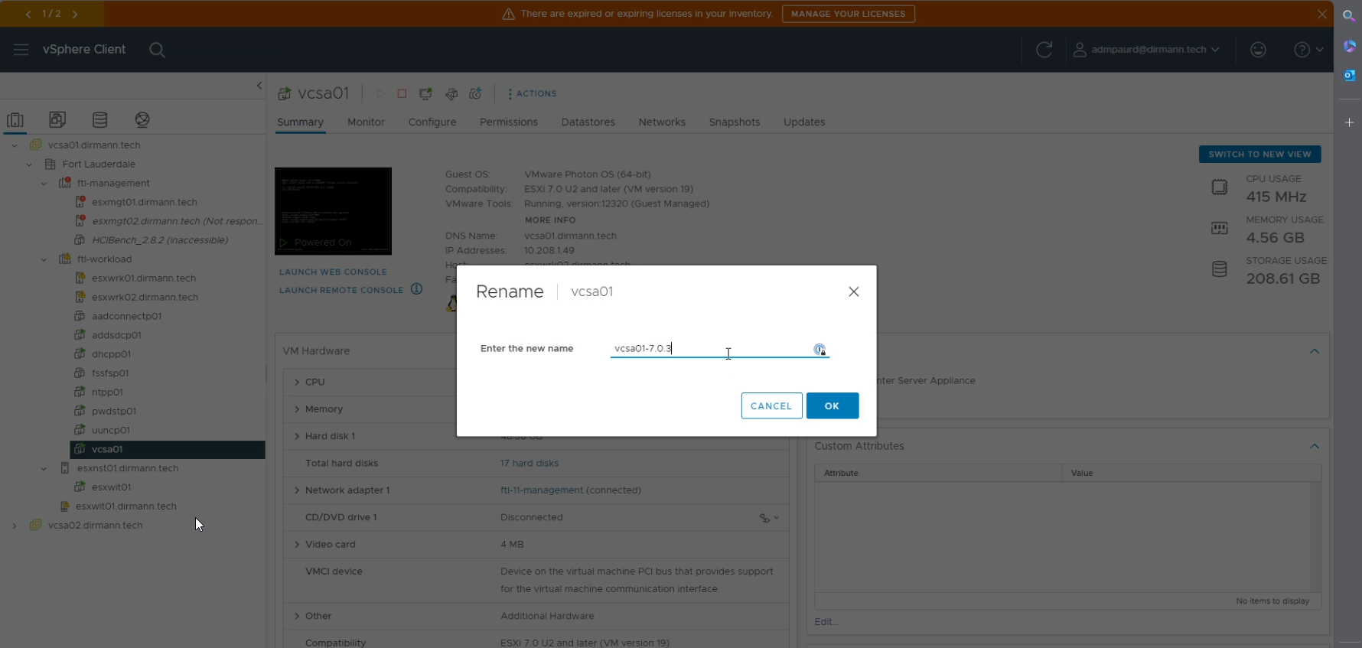Screen dimensions: 1362x648
Task: Go to next notification in banner
Action: tap(75, 14)
